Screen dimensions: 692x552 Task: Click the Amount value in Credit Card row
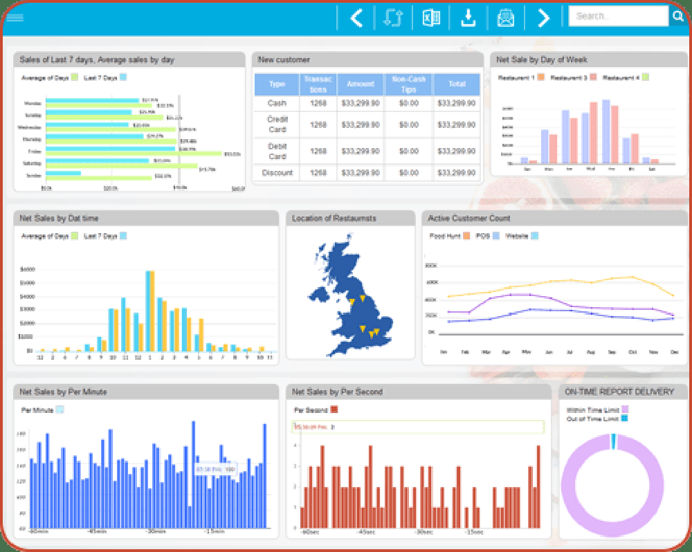click(361, 125)
